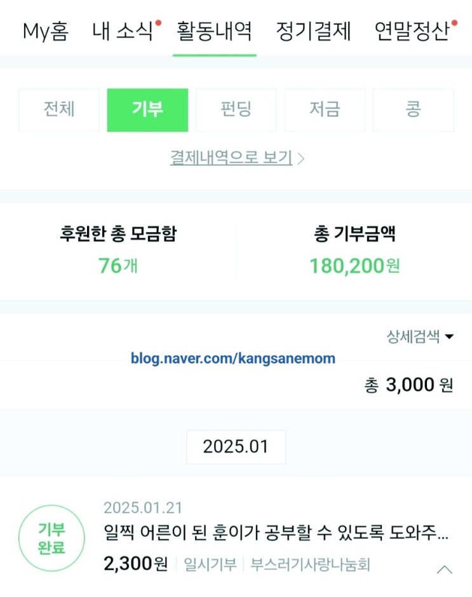Image resolution: width=472 pixels, height=597 pixels.
Task: Open the 정기결제 tab
Action: point(313,31)
